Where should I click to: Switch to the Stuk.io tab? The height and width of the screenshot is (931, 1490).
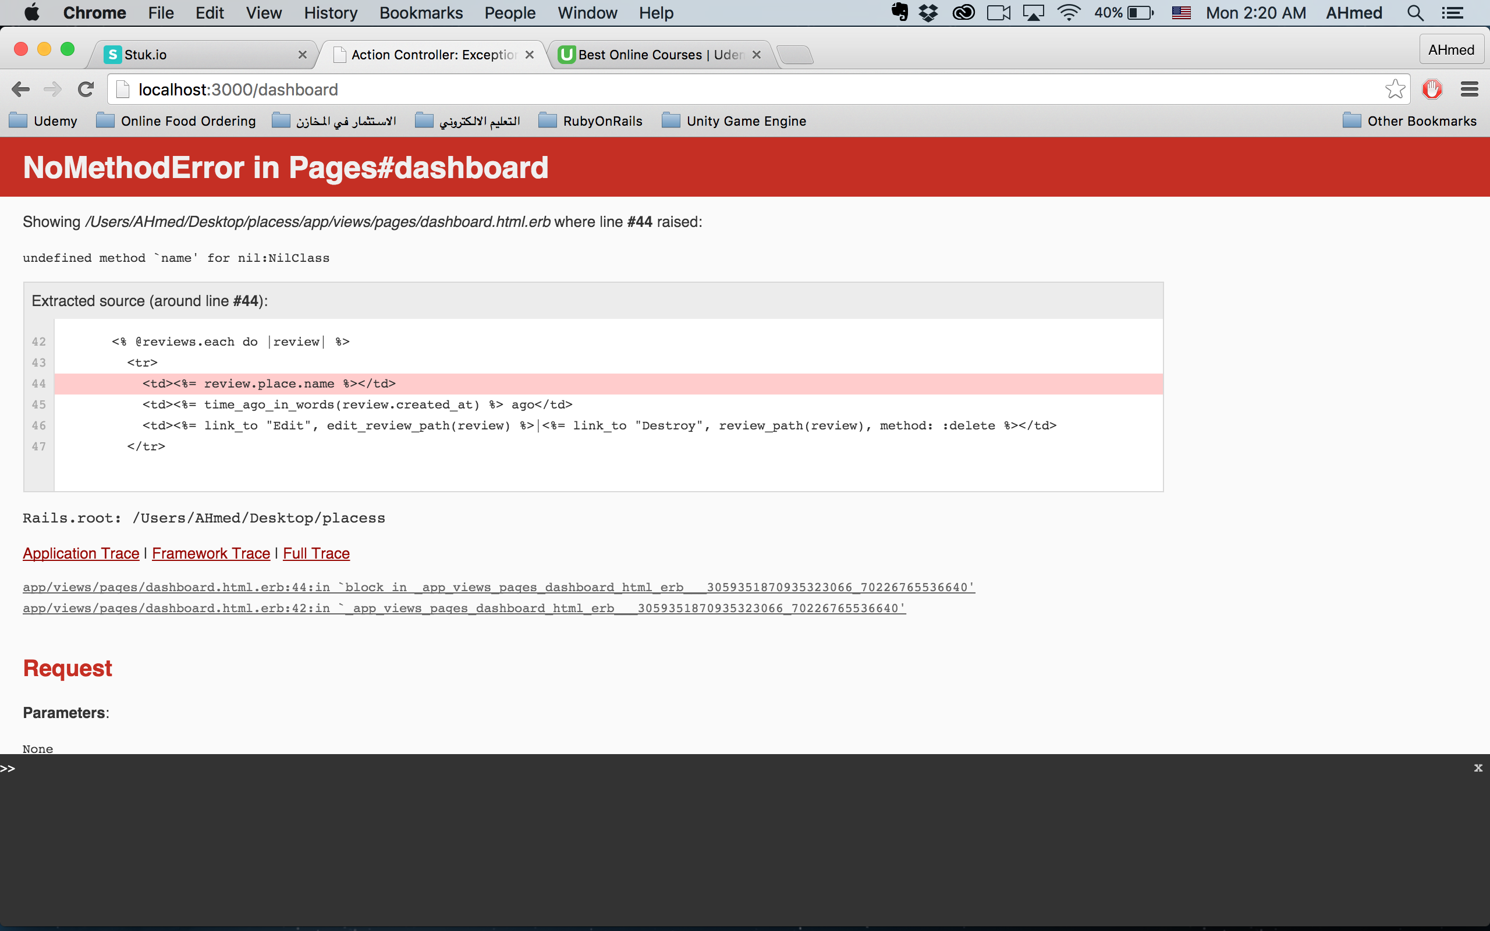pos(203,55)
